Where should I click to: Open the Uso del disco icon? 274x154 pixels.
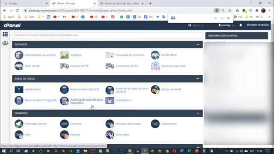(x=155, y=55)
